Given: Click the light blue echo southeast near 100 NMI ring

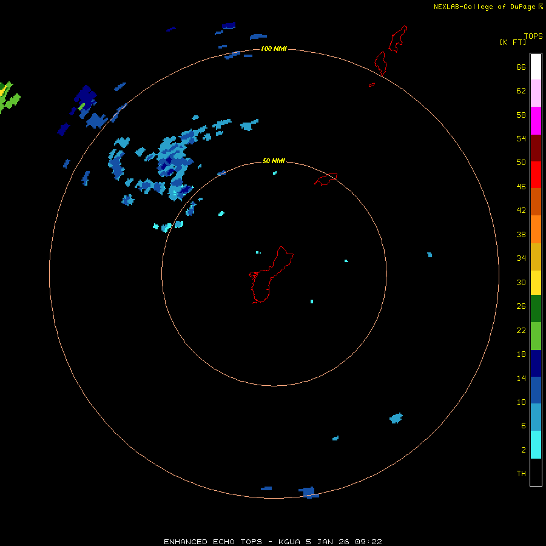Looking at the screenshot, I should [x=396, y=418].
